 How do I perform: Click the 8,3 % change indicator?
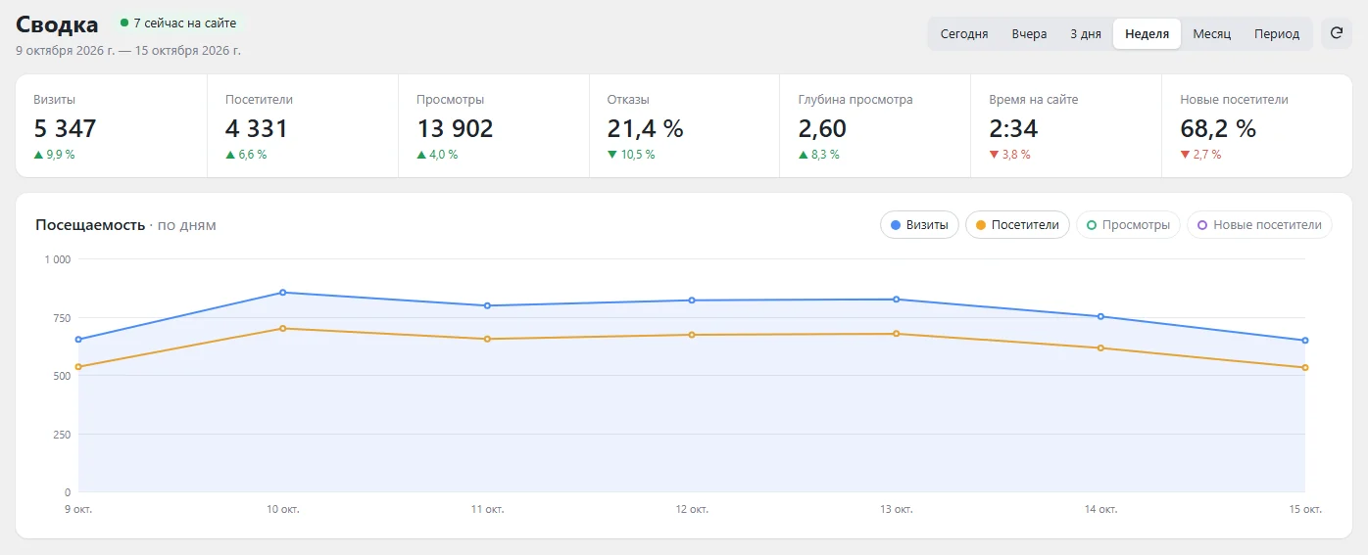819,155
